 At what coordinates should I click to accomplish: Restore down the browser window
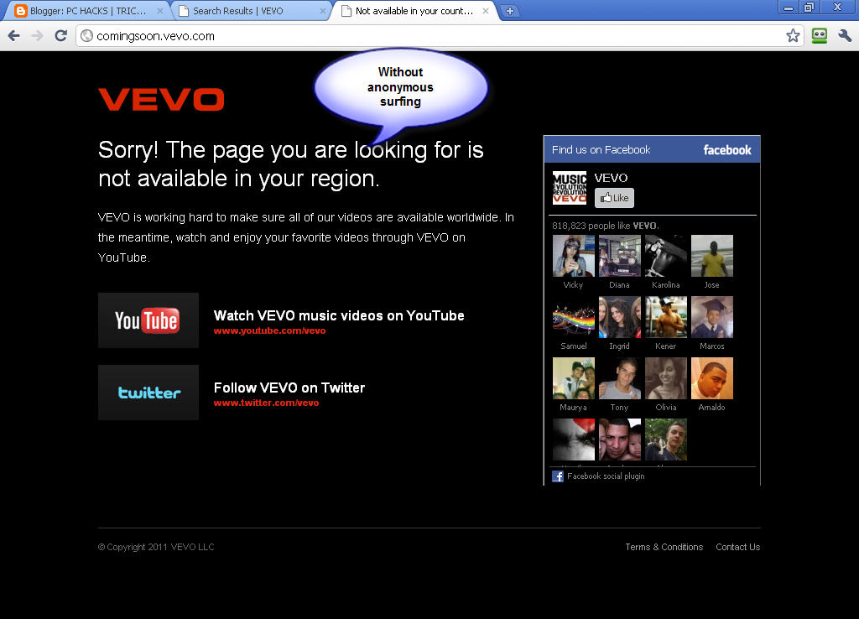click(809, 7)
